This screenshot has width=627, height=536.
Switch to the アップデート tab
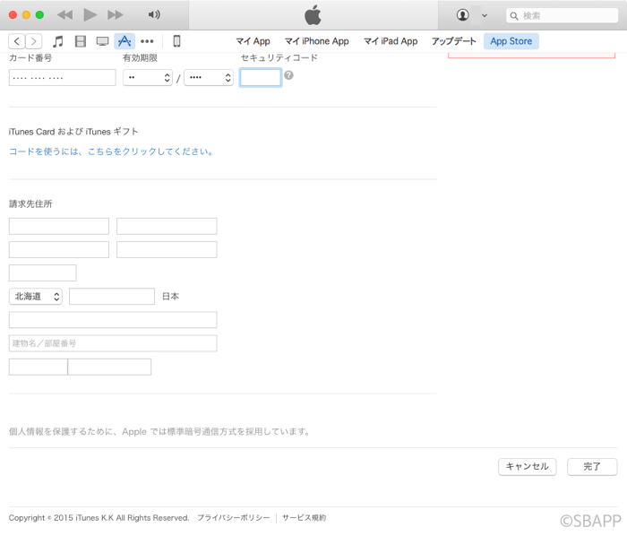453,41
